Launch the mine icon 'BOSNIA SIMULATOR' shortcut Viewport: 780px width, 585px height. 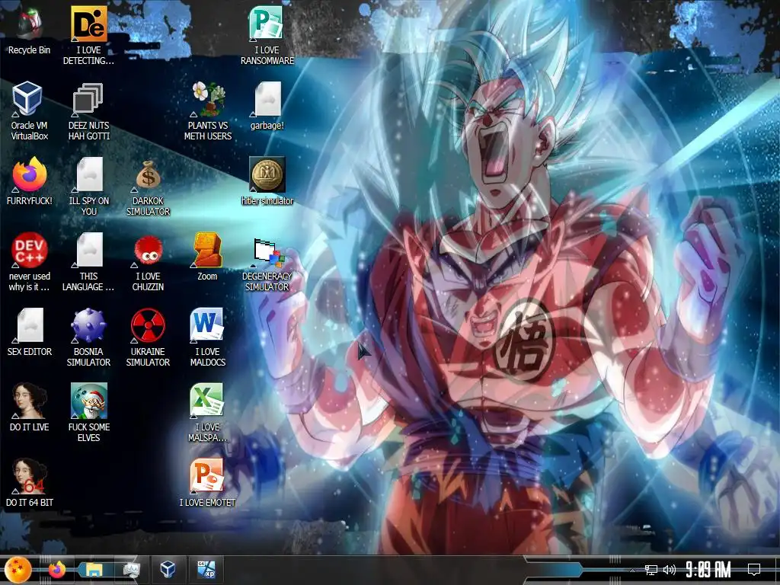(x=88, y=326)
